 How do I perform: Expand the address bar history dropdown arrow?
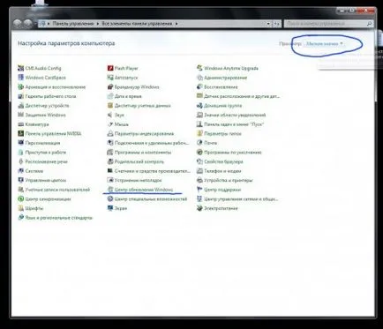click(x=268, y=24)
